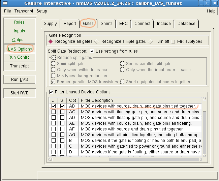Image resolution: width=219 pixels, height=181 pixels.
Task: Enable L checkbox for AG filter
Action: coord(54,135)
